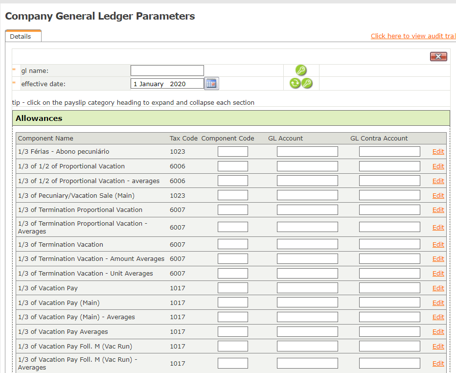Click Component Code field for 1/3 of 1/2 of Proportional Vacation - averages
Image resolution: width=456 pixels, height=373 pixels.
click(x=233, y=181)
